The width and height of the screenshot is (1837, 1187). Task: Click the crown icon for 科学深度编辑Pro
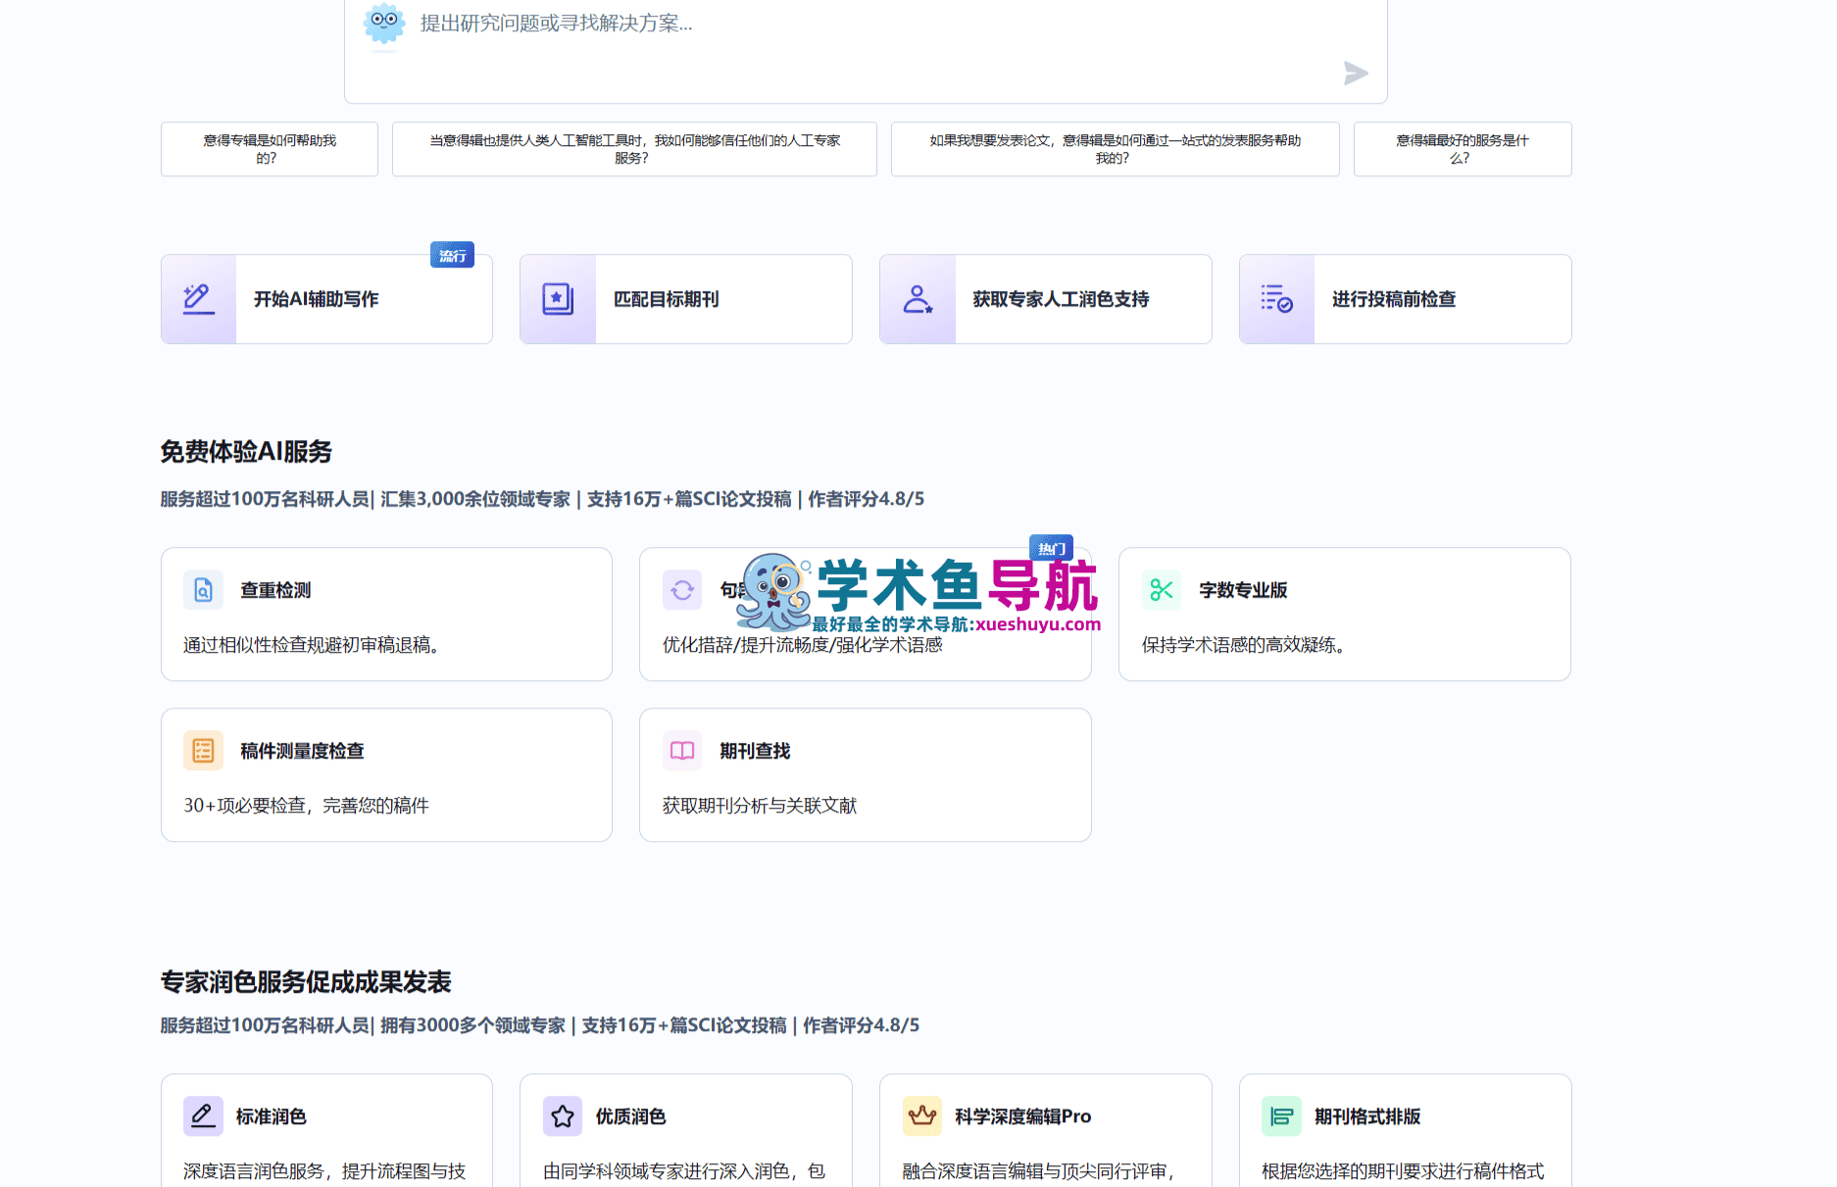[922, 1116]
